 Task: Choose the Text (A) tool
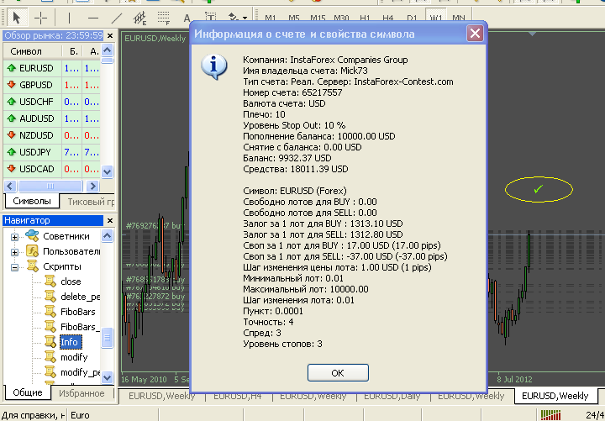(x=187, y=18)
